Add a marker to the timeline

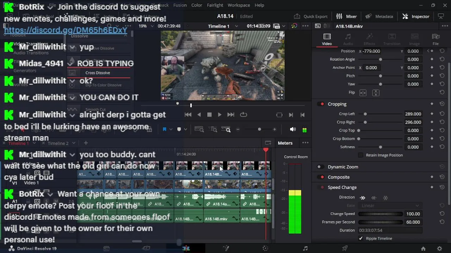point(179,129)
